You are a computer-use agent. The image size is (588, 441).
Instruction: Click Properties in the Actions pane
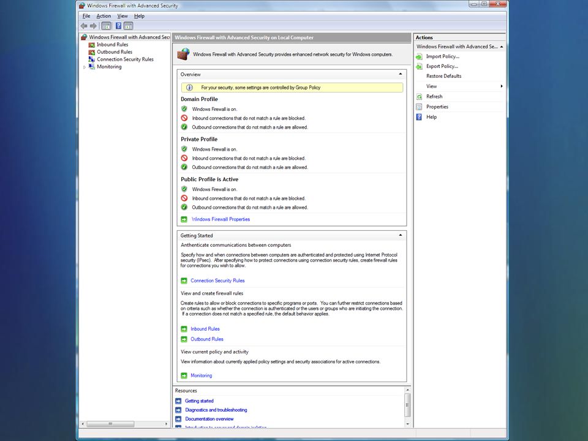pyautogui.click(x=437, y=107)
